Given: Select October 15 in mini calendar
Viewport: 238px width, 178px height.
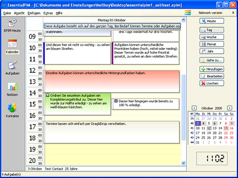Looking at the screenshot, I should pyautogui.click(x=226, y=128).
